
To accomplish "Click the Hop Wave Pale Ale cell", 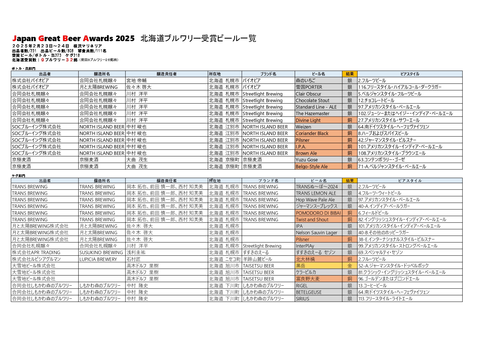I will 318,200.
